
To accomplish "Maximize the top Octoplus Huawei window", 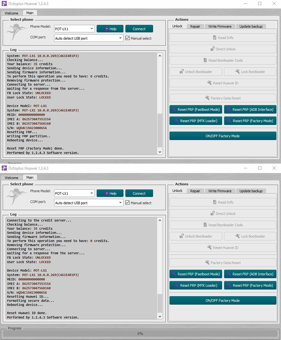I will [260, 3].
